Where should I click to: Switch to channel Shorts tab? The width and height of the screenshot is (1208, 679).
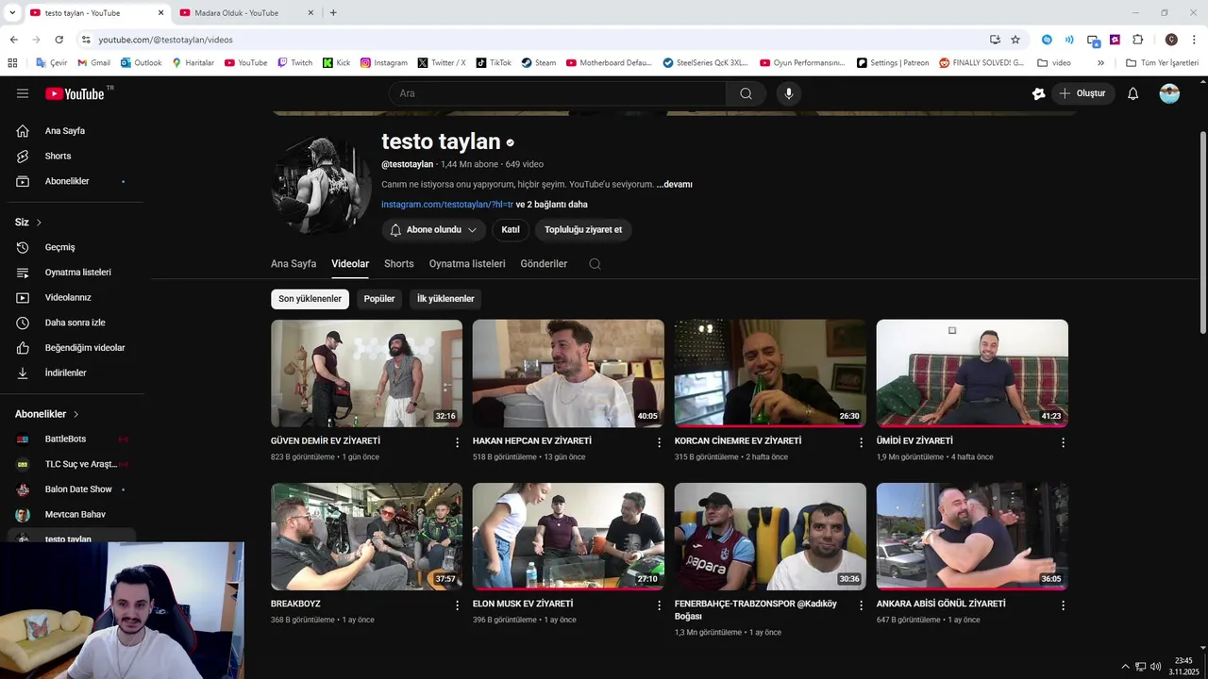point(399,264)
